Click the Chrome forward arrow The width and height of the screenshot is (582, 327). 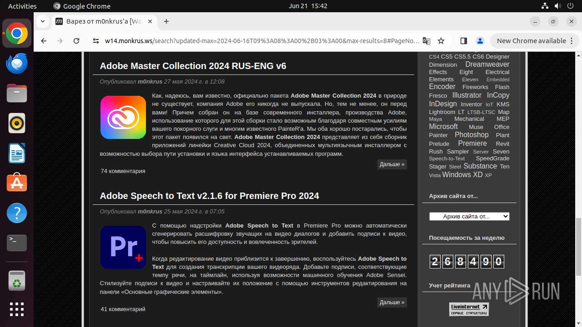60,41
